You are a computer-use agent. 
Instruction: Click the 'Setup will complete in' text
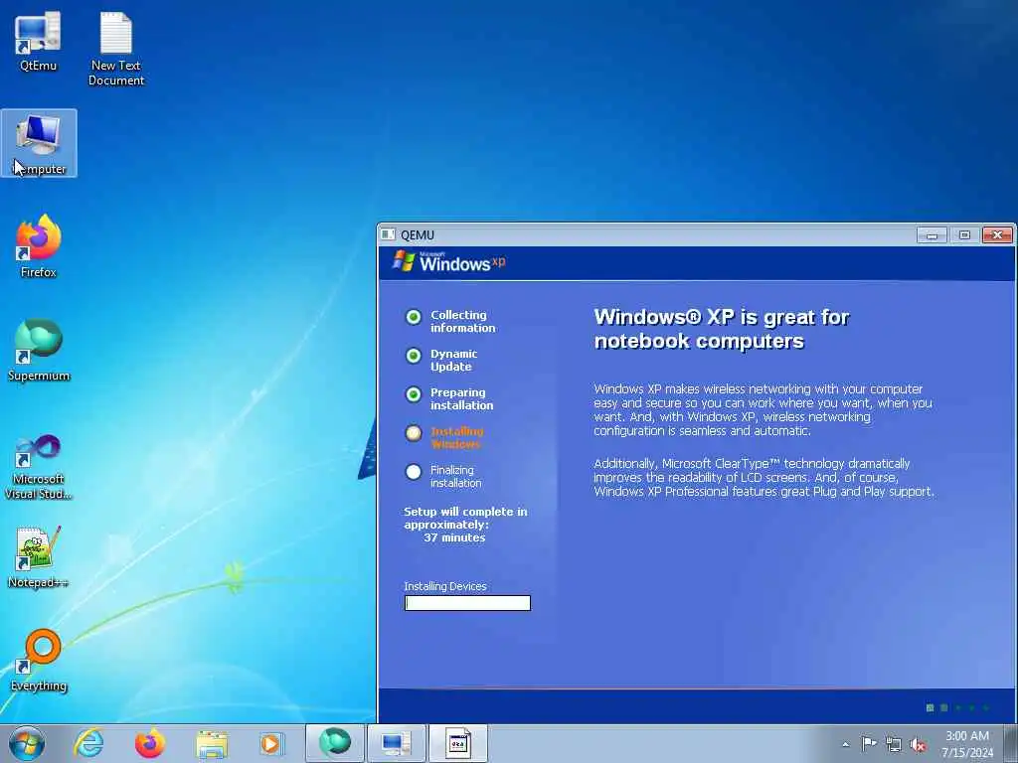point(465,512)
